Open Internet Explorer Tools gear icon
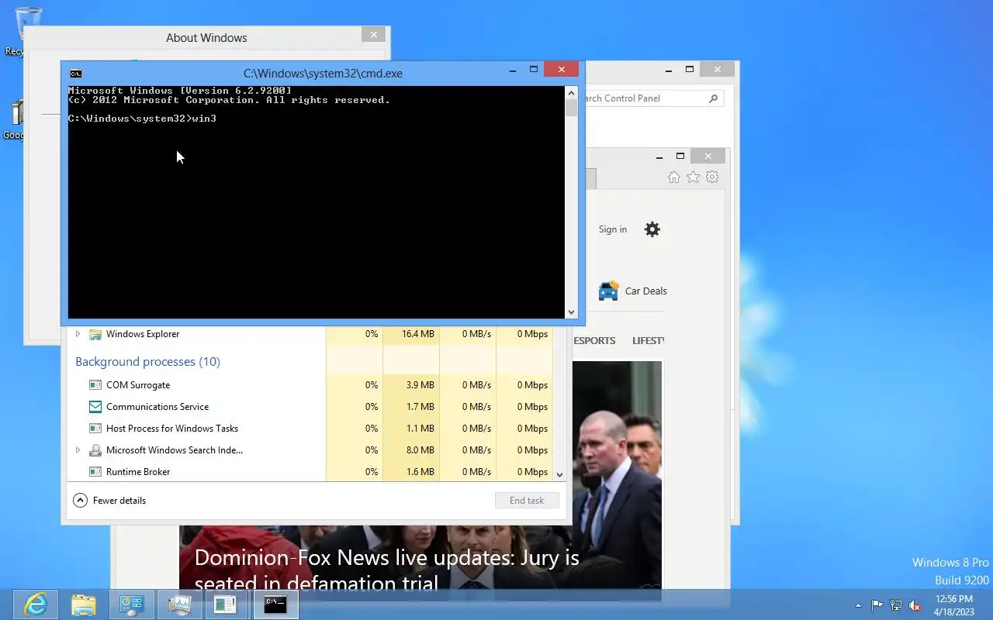 pyautogui.click(x=712, y=177)
